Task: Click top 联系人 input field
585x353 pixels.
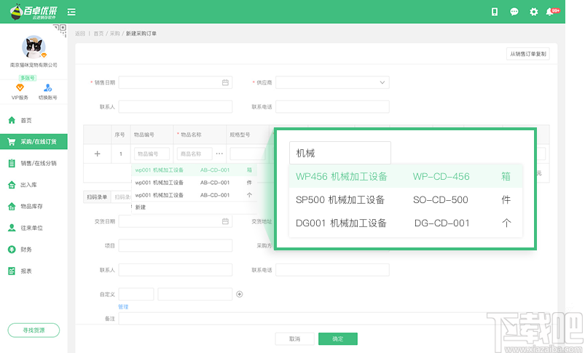Action: (176, 106)
